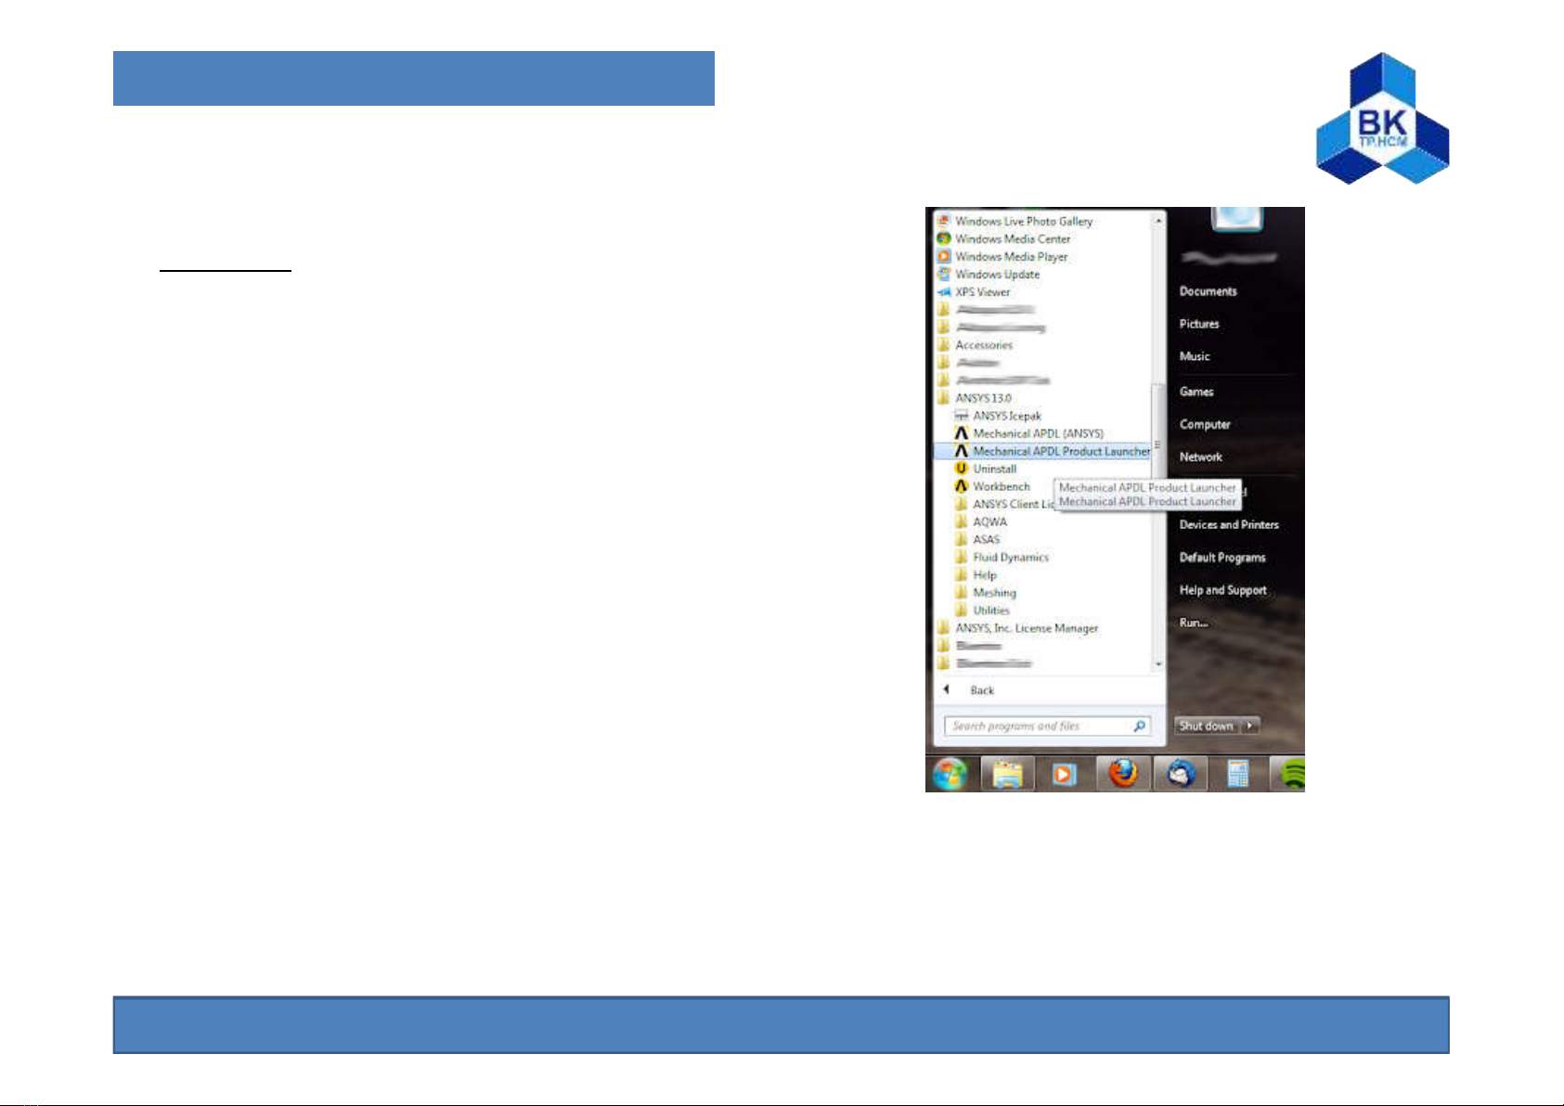Click programs list scrollbar up arrow
Viewport: 1564px width, 1106px height.
[1158, 221]
